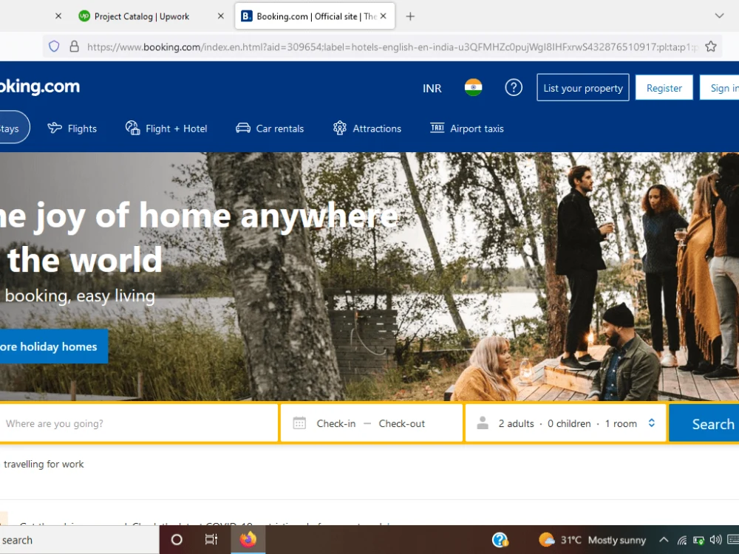Click the Firefox icon on the taskbar
The image size is (739, 554).
coord(248,540)
